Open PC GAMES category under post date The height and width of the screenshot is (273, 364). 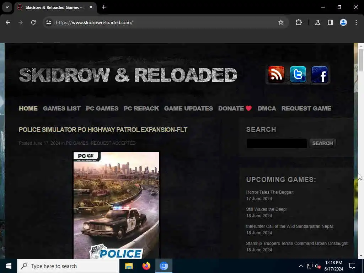click(x=77, y=143)
